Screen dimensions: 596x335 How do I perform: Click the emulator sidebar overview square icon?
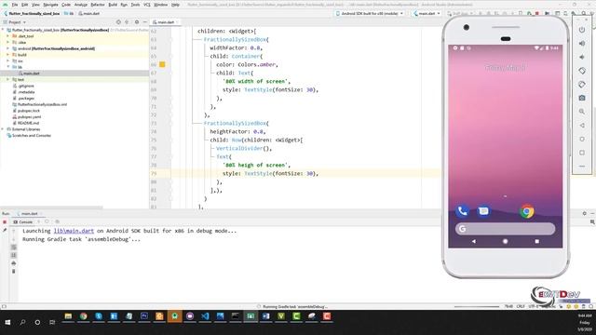pos(582,153)
